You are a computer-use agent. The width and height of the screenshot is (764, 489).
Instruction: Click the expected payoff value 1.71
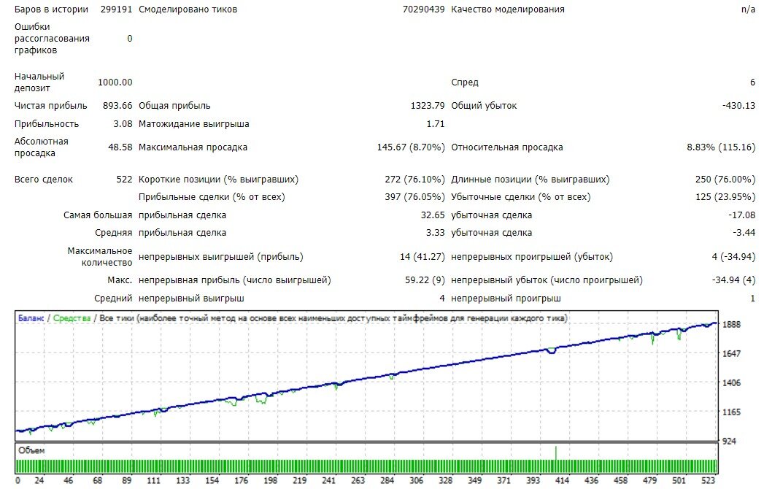click(436, 124)
